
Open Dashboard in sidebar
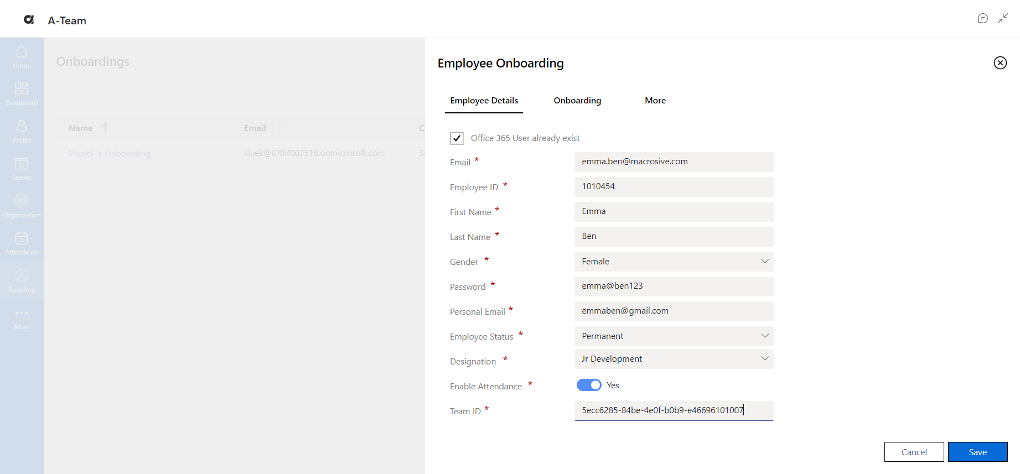pos(22,94)
